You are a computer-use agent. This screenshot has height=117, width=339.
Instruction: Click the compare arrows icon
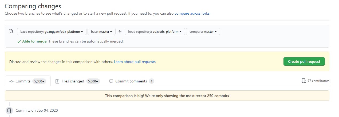tap(11, 31)
